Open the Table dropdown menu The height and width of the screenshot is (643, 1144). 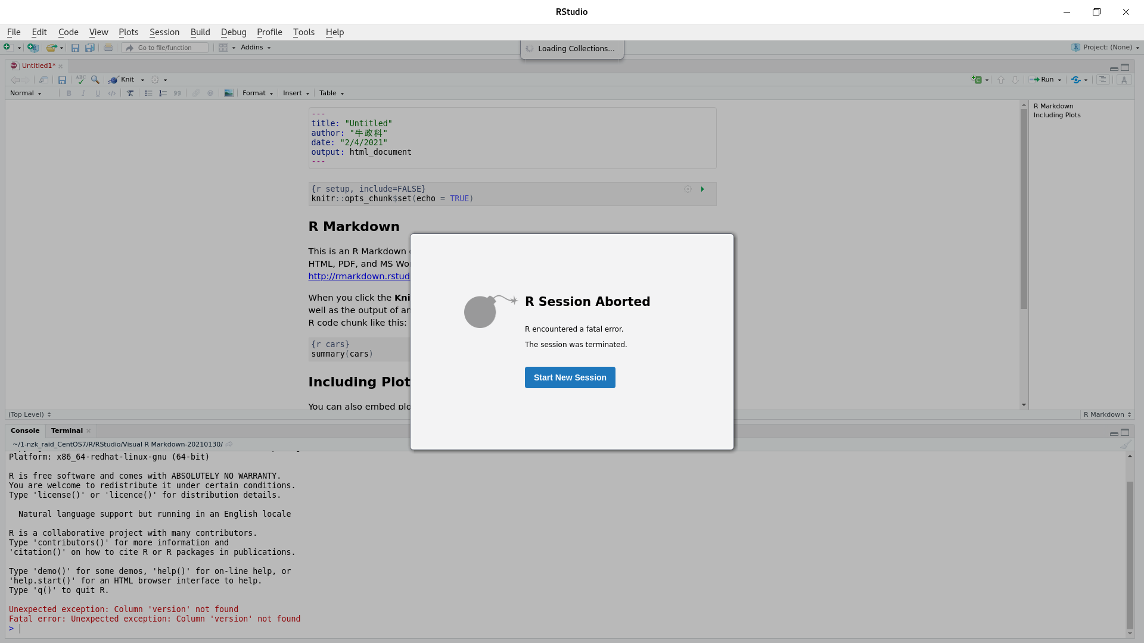coord(329,93)
